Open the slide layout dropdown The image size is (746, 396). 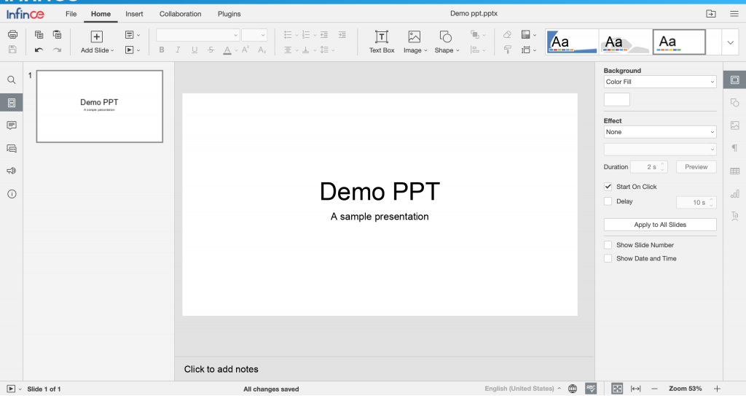click(133, 34)
